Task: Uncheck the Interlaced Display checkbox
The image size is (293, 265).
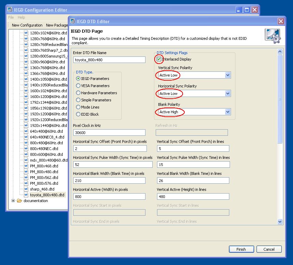Action: [159, 59]
